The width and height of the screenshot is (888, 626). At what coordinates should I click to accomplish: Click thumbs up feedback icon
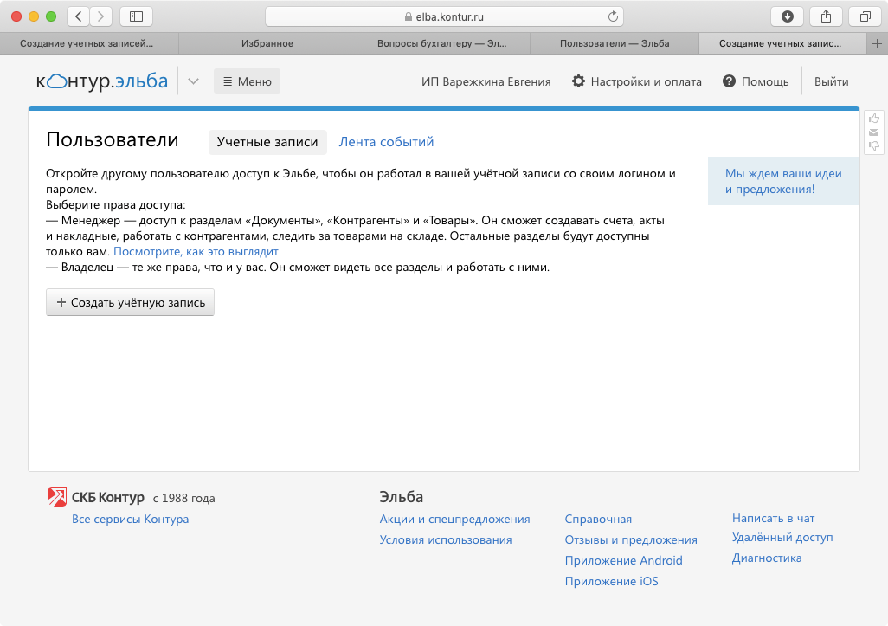874,119
